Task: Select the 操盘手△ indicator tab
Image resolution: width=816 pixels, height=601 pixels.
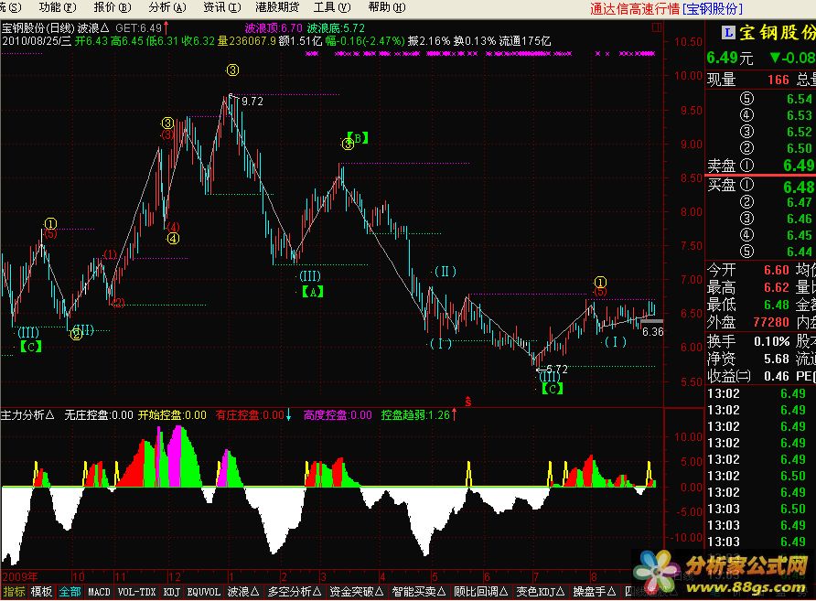Action: (595, 592)
